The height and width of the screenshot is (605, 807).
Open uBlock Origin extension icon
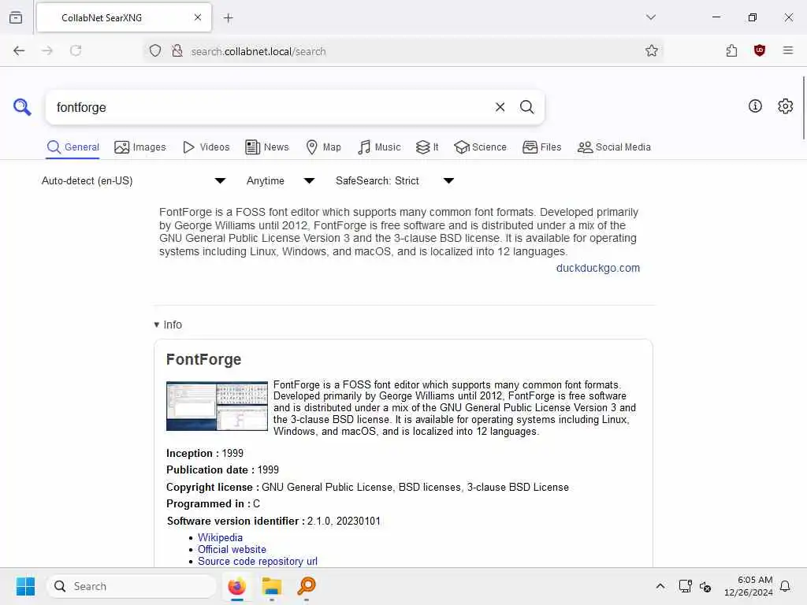pyautogui.click(x=759, y=50)
